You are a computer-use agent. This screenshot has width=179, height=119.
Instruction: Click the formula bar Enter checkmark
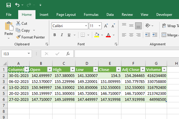coord(57,54)
